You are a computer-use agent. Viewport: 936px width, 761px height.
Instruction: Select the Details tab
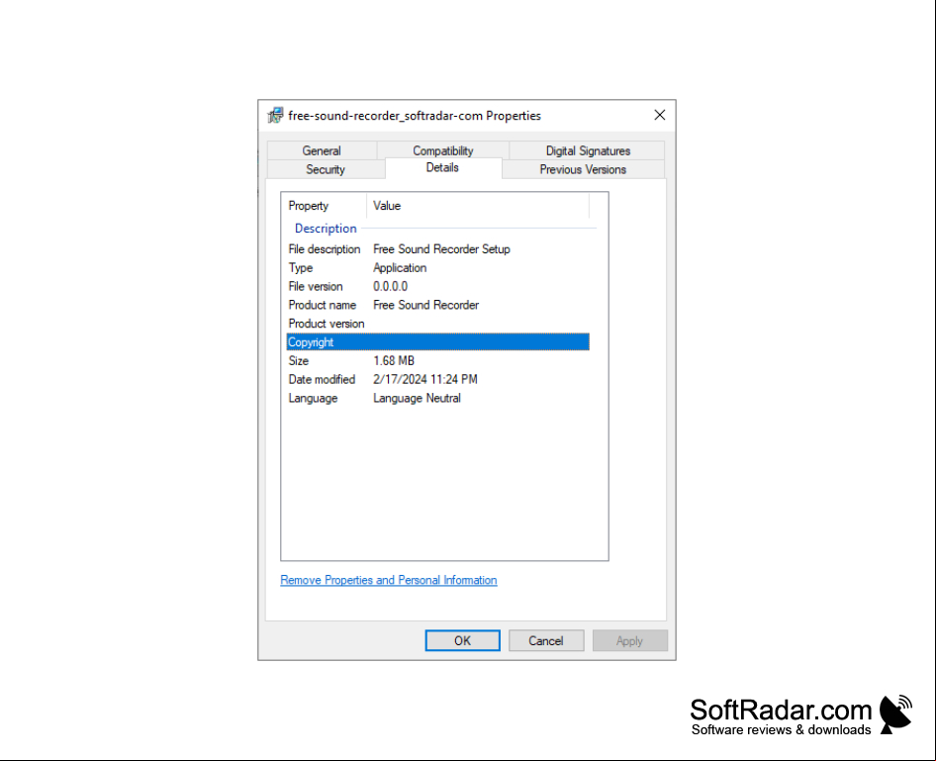[443, 167]
